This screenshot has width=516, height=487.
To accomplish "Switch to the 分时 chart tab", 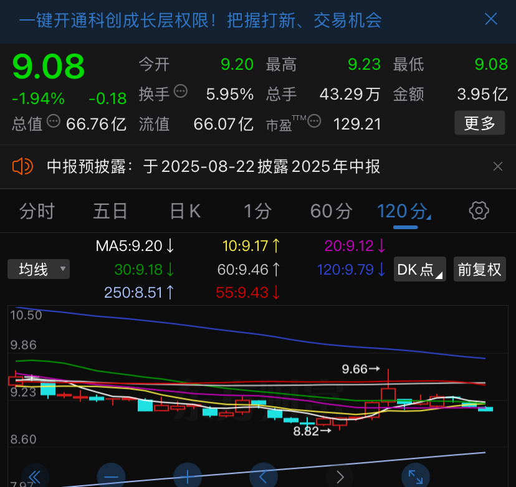I will (37, 211).
